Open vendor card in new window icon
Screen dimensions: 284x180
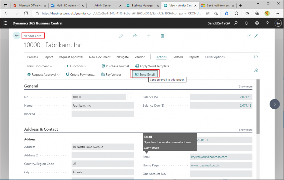pyautogui.click(x=249, y=36)
